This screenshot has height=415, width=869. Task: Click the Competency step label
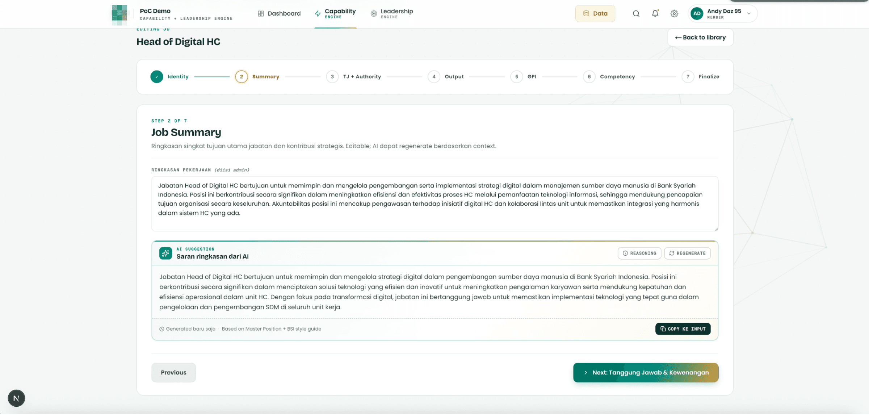tap(617, 77)
